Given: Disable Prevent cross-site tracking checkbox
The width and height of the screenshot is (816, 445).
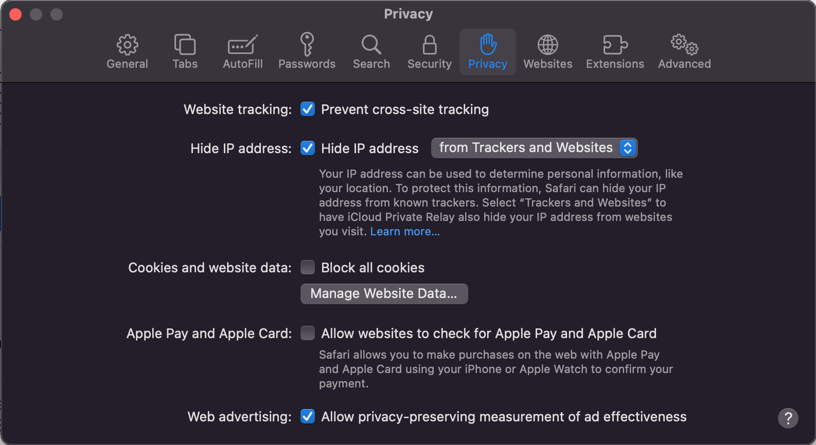Looking at the screenshot, I should point(308,109).
